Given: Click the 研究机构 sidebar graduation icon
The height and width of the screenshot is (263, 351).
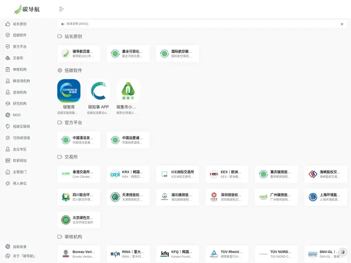Looking at the screenshot, I should pyautogui.click(x=8, y=104).
